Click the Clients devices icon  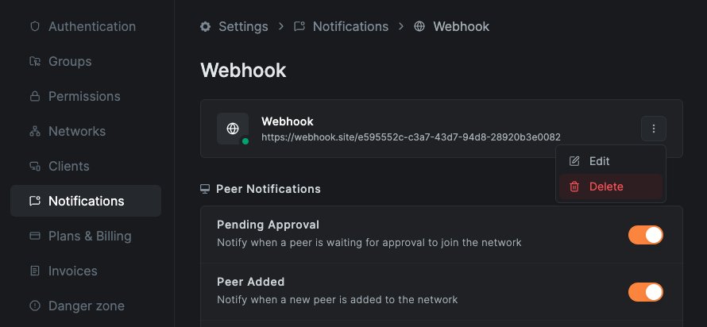click(34, 166)
